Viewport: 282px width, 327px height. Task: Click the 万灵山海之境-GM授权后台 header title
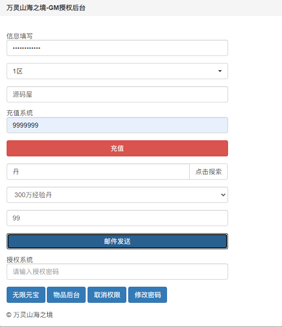(46, 8)
